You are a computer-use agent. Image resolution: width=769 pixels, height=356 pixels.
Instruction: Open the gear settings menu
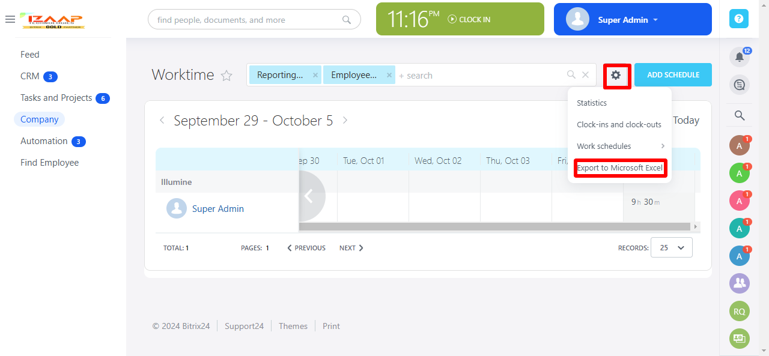[616, 75]
